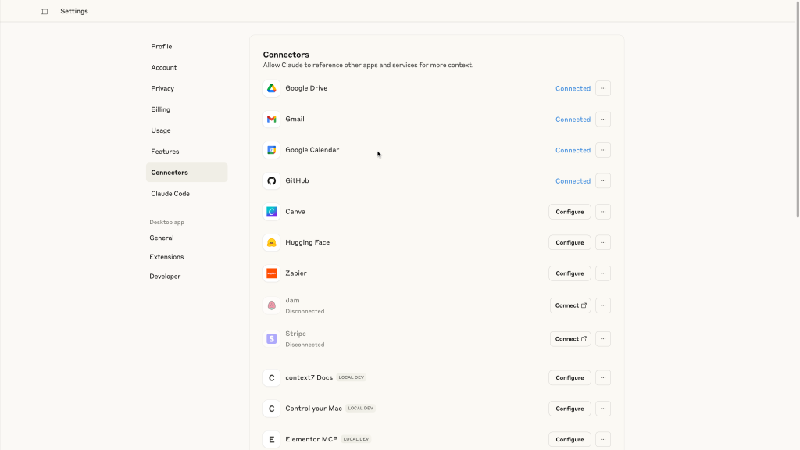Open the Usage section
The width and height of the screenshot is (800, 450).
pos(187,130)
